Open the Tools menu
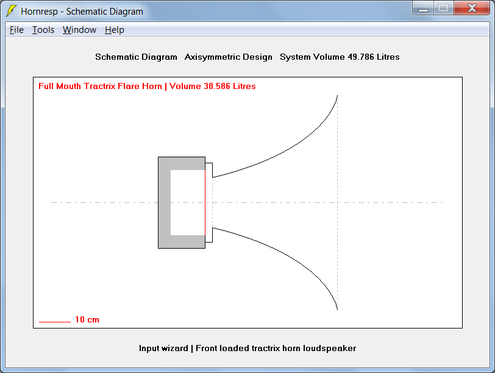Image resolution: width=495 pixels, height=373 pixels. point(43,30)
